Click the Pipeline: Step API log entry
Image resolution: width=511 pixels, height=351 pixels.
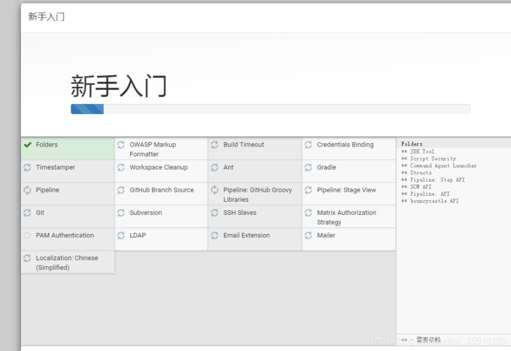point(433,180)
